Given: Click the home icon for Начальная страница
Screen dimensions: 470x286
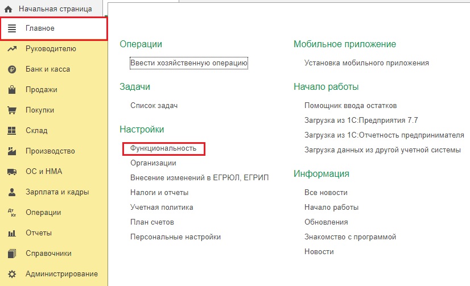Looking at the screenshot, I should [9, 9].
